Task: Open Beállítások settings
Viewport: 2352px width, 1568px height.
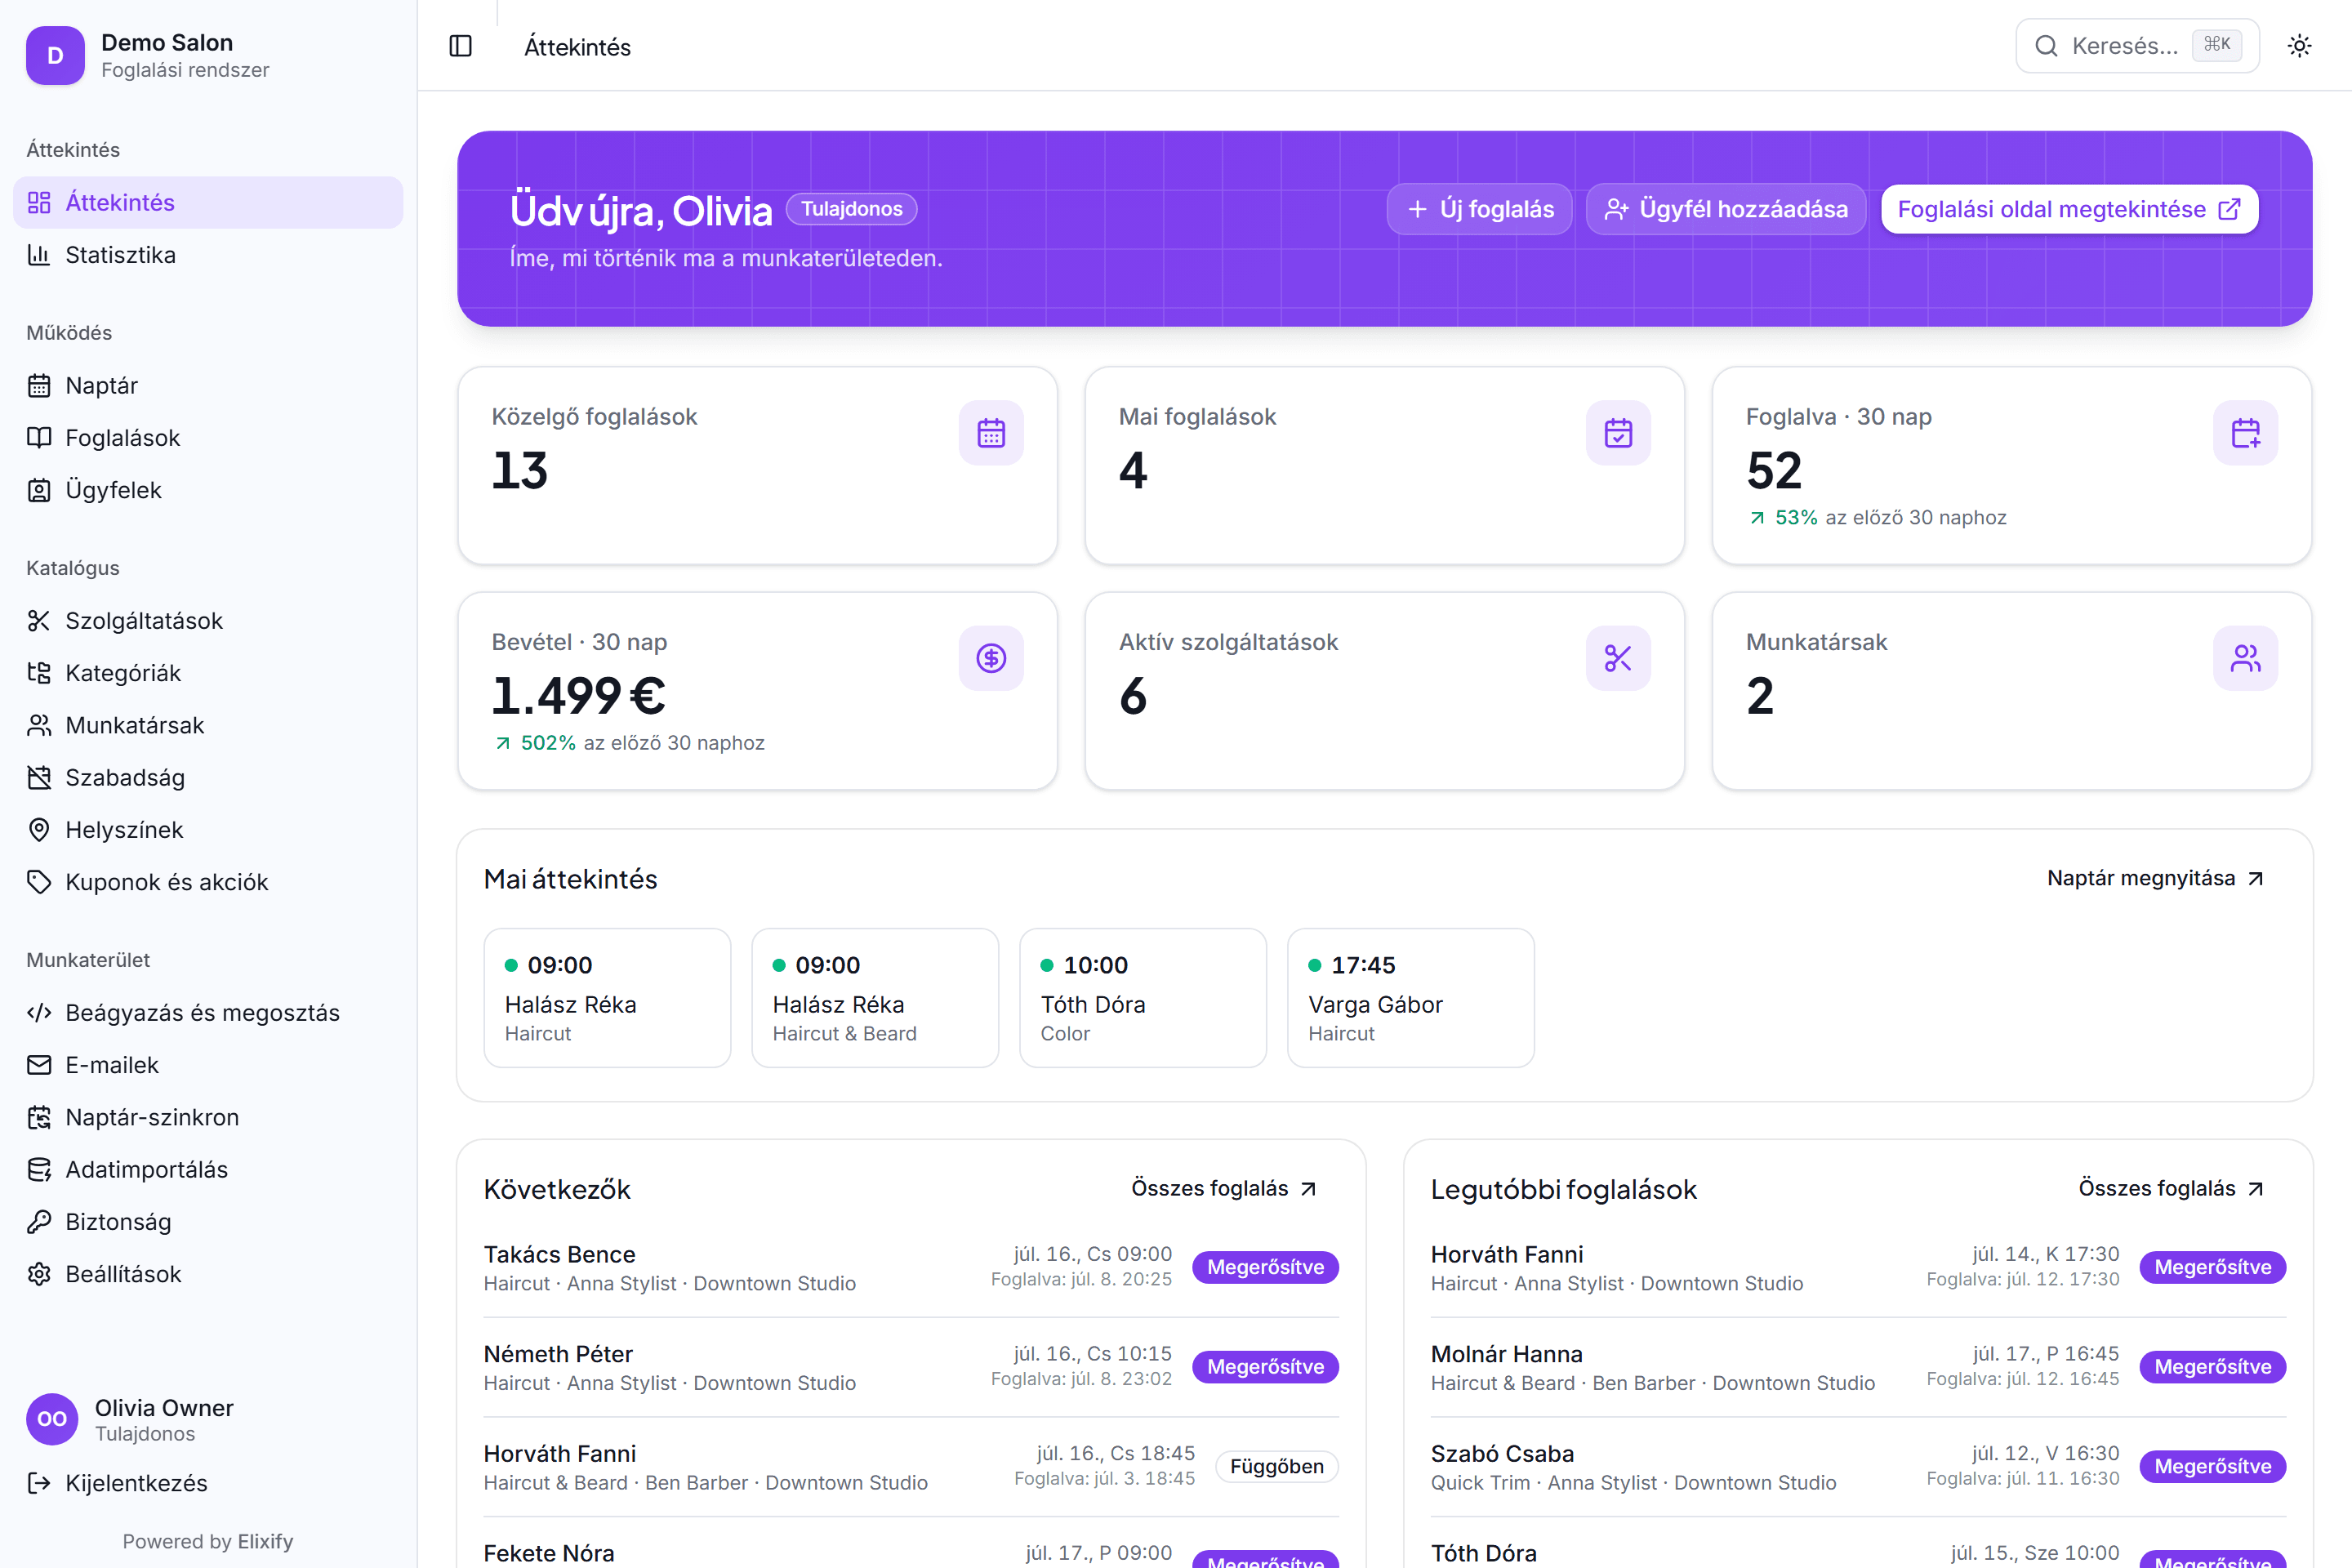Action: pos(208,1274)
